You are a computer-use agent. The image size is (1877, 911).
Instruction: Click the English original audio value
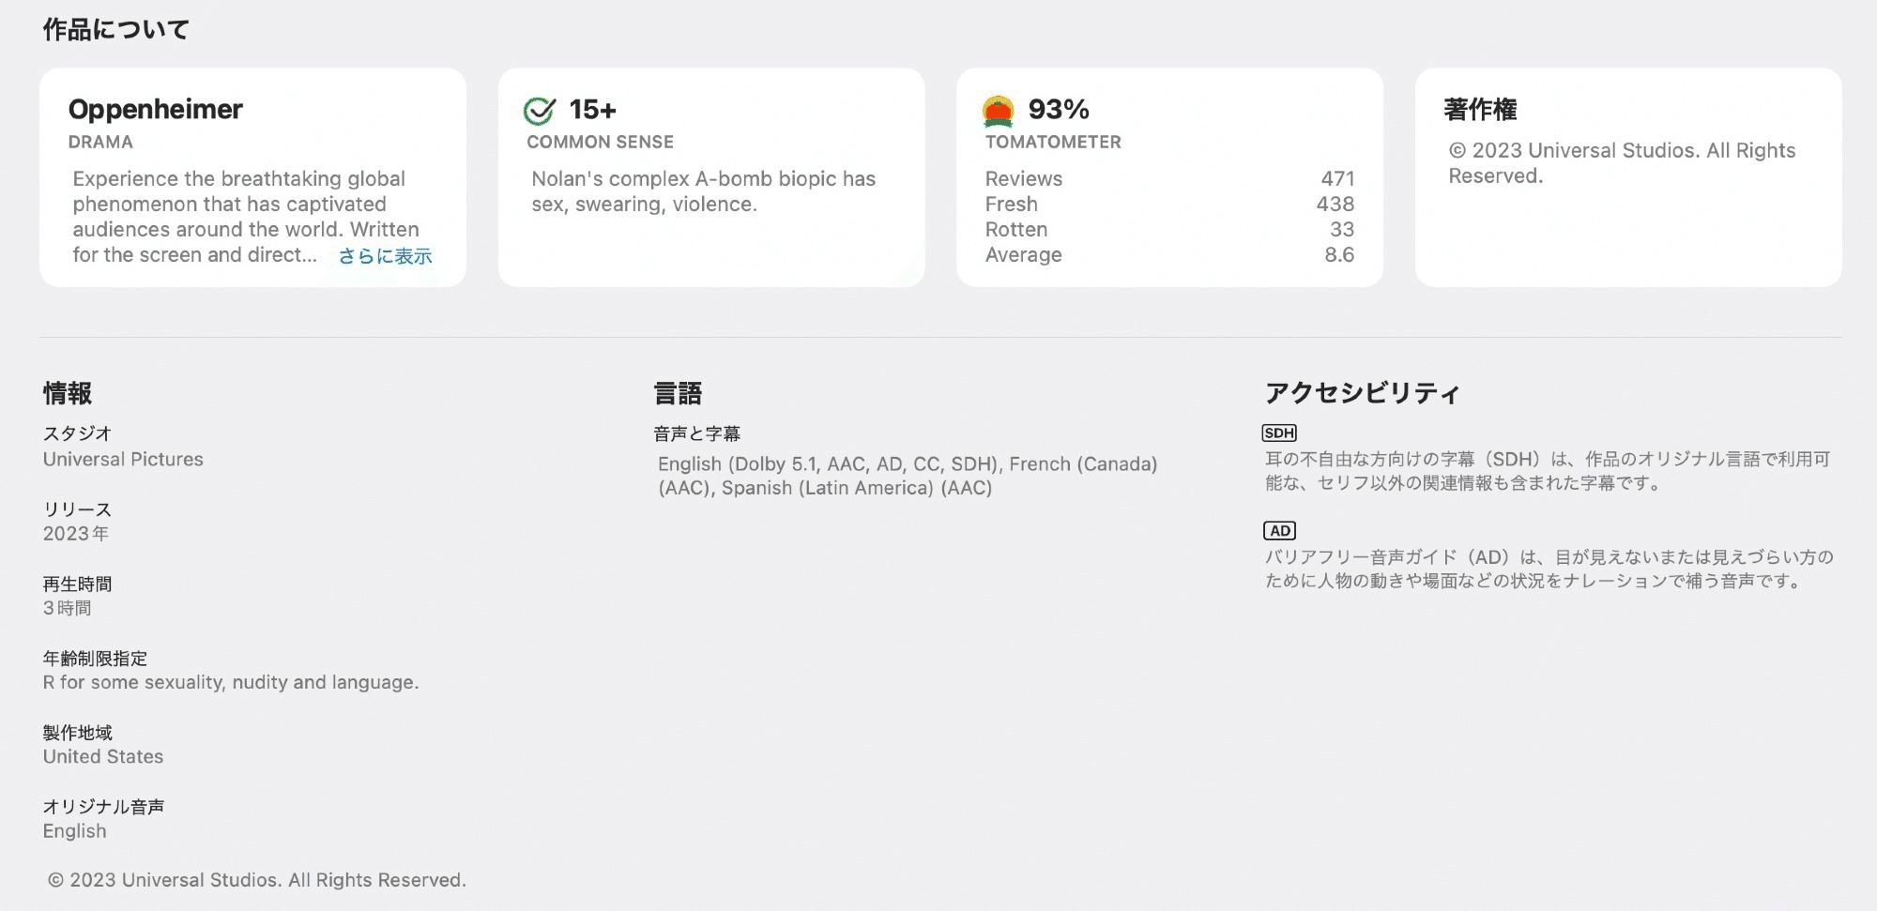pos(75,830)
